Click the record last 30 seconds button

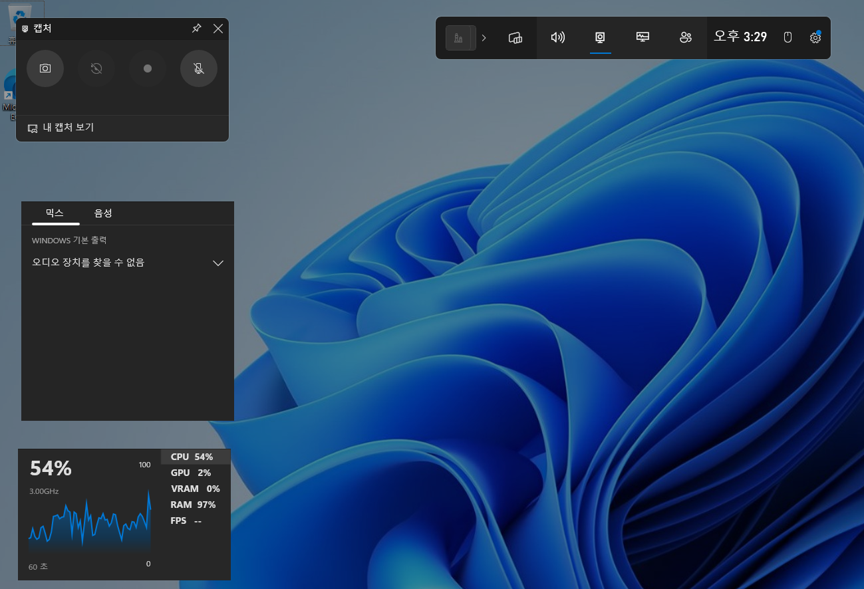click(96, 68)
